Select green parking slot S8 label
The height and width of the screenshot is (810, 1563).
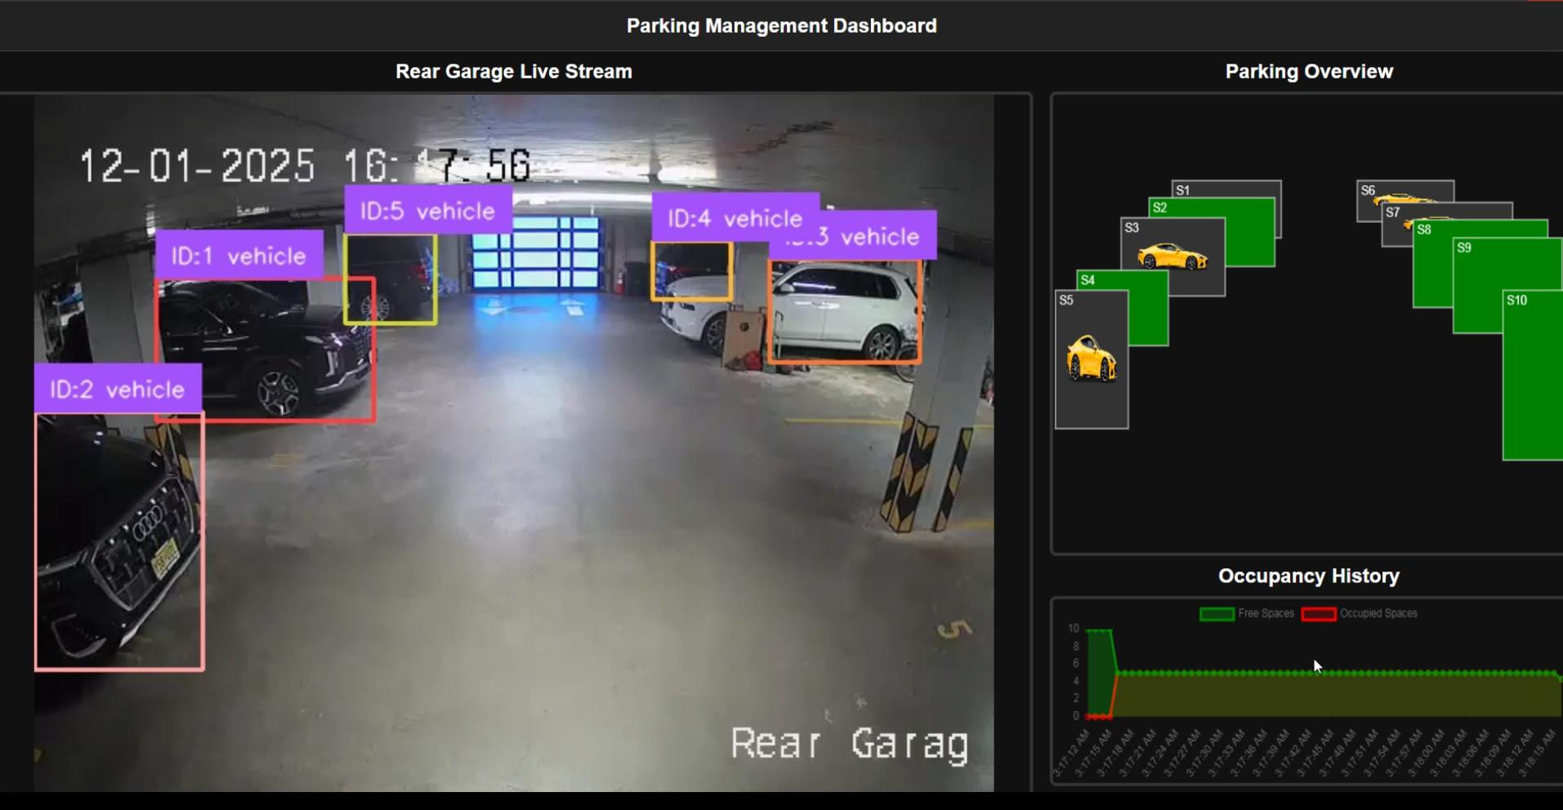tap(1424, 229)
